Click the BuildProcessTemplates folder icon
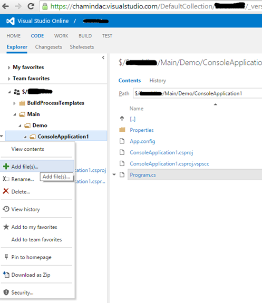262x303 pixels. coord(22,103)
